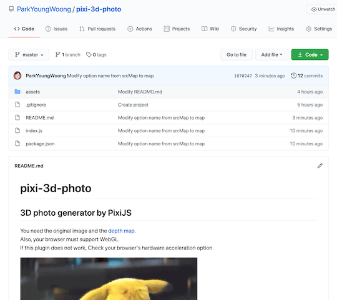Open the pixi-3d-photo repository link
The image size is (337, 300).
99,9
